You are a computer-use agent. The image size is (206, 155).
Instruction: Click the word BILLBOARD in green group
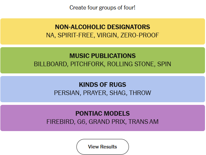click(x=50, y=64)
